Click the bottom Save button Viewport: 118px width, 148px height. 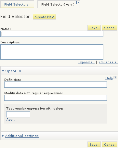coord(94,144)
